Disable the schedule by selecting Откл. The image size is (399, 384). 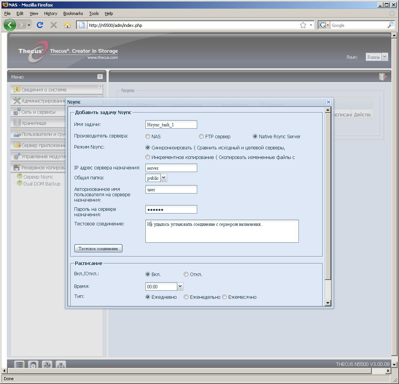186,274
